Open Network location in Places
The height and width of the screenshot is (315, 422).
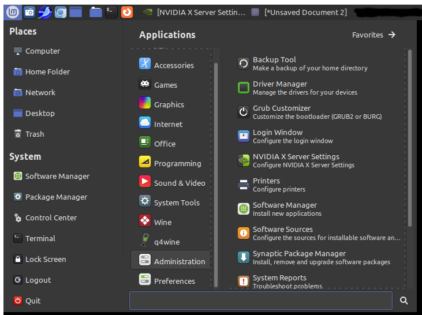point(34,92)
